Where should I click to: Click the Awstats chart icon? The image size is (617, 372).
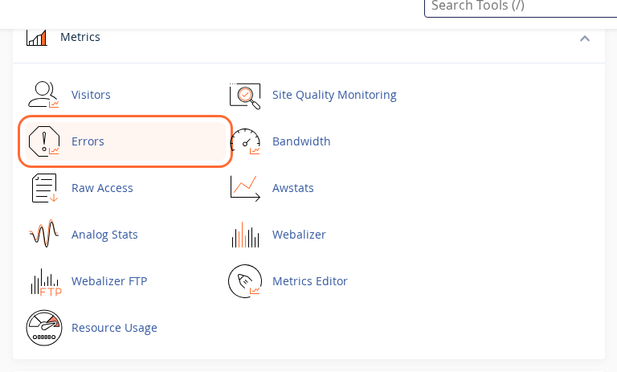tap(245, 188)
